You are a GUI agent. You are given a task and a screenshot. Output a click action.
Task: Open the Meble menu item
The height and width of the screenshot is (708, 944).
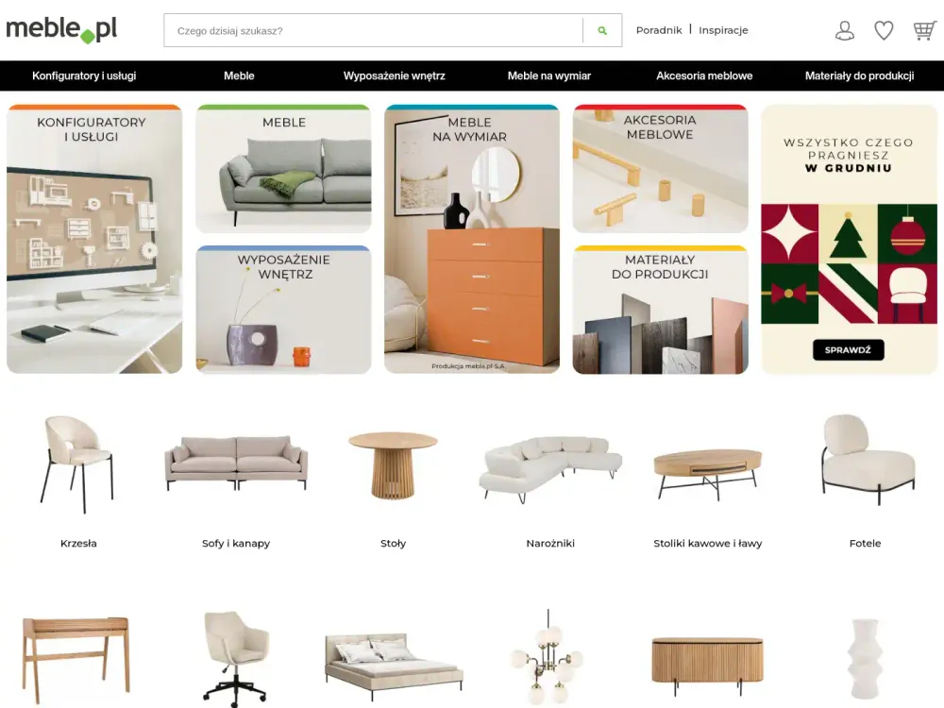coord(239,76)
